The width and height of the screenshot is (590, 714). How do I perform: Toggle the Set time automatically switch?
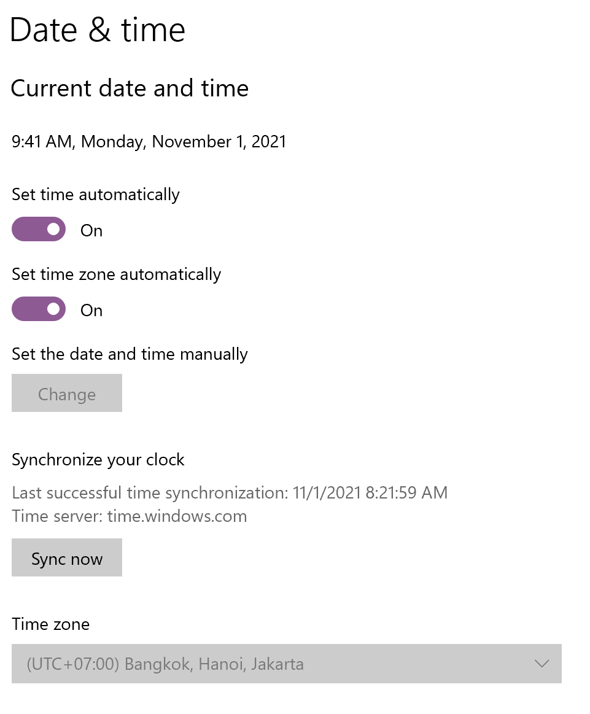click(x=39, y=229)
